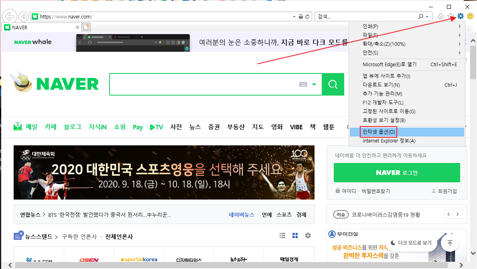This screenshot has height=269, width=477.
Task: Open the 지식iN link
Action: (97, 126)
